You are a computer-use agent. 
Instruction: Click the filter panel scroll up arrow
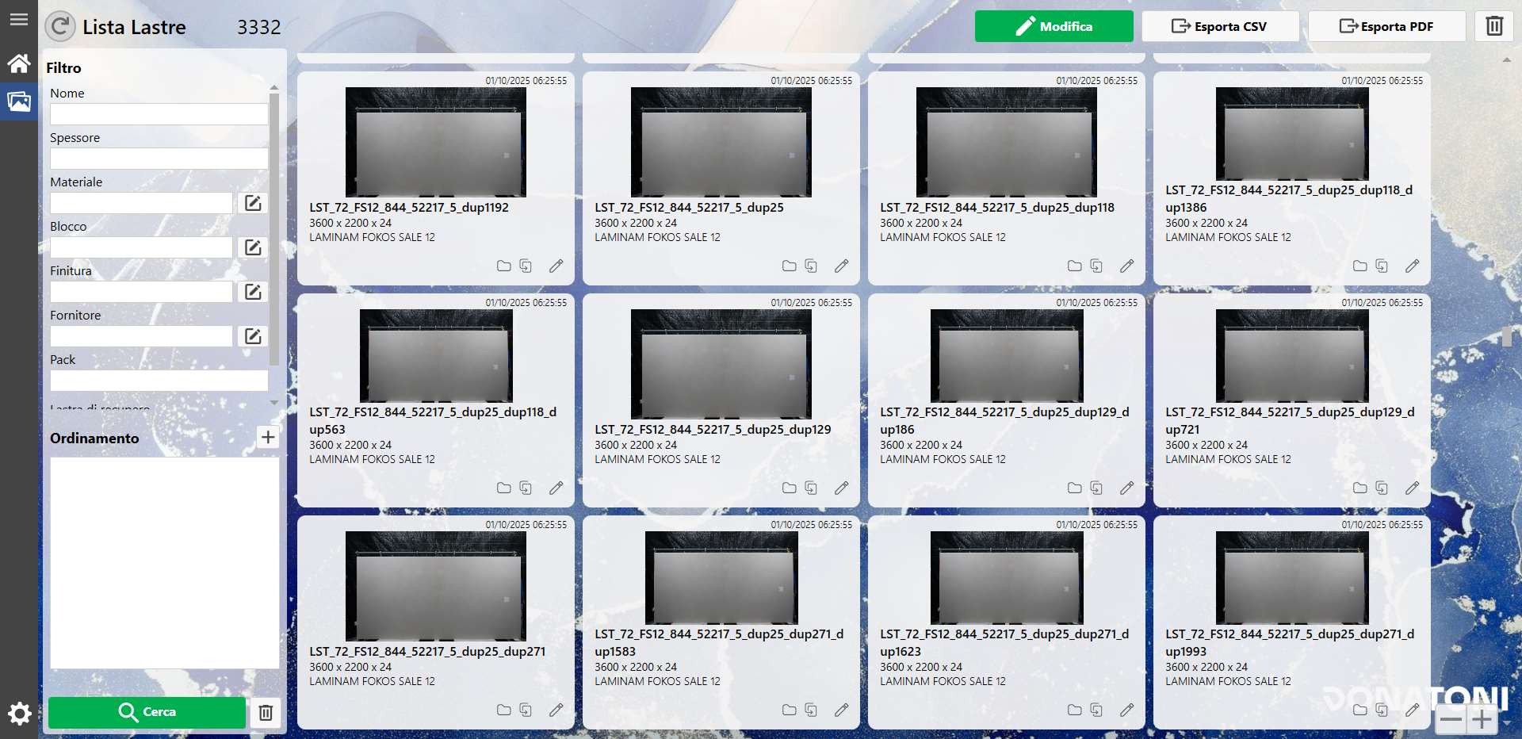point(274,87)
